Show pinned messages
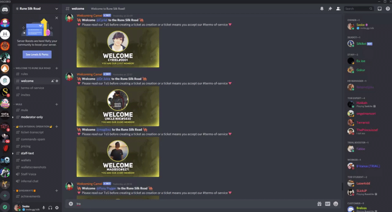Screen dimensions: 392x212 (x=330, y=9)
